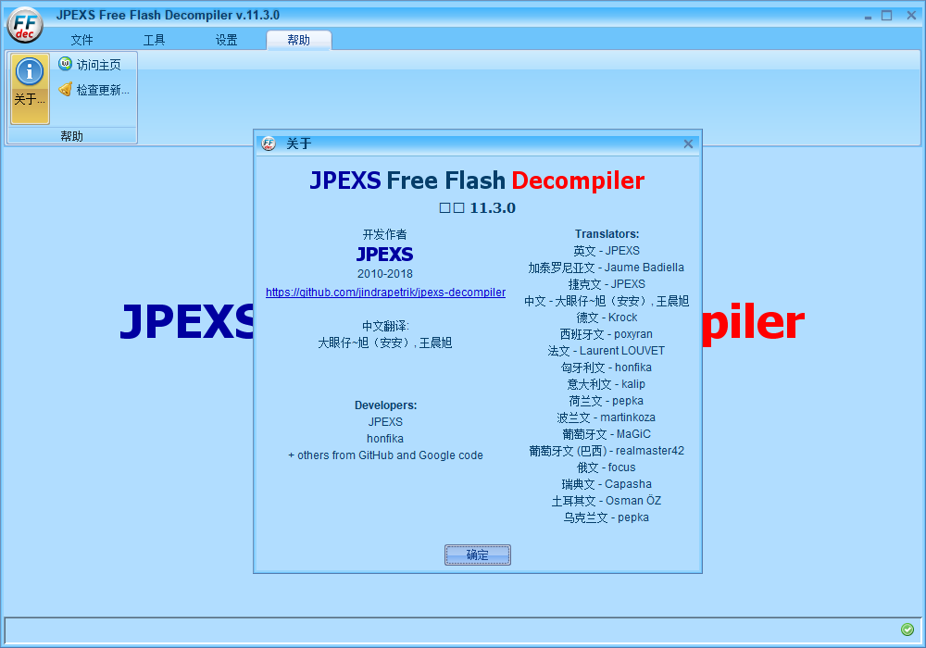Click translator row 俄文 - focus

pos(607,467)
